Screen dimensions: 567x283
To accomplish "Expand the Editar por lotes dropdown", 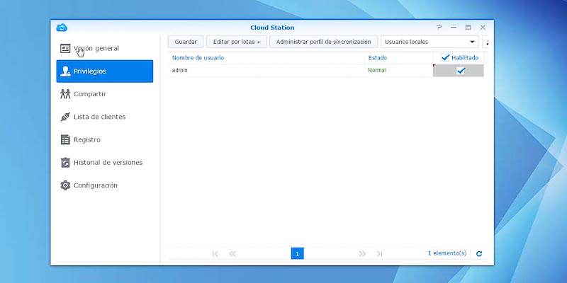I will tap(237, 42).
